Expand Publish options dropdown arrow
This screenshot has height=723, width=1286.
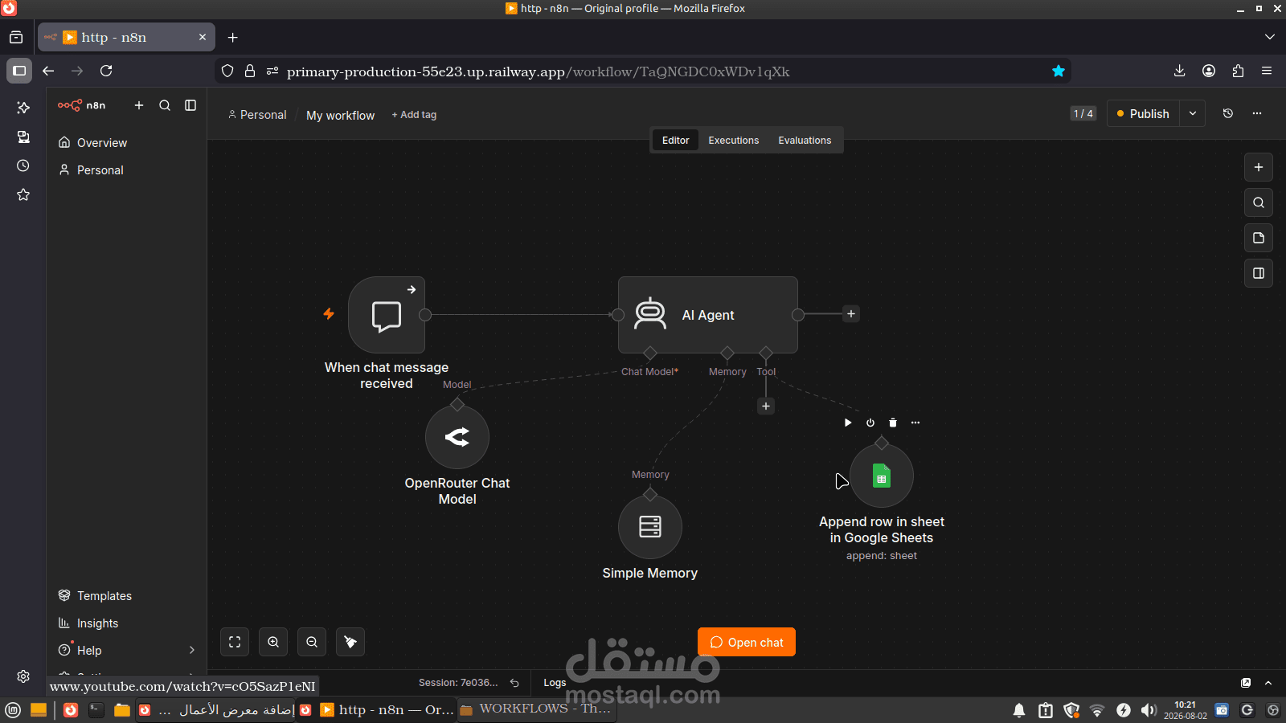(1193, 113)
